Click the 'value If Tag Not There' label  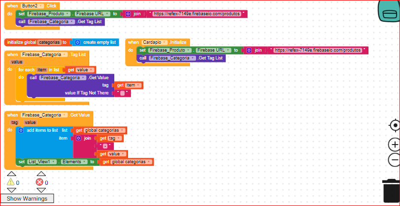87,93
